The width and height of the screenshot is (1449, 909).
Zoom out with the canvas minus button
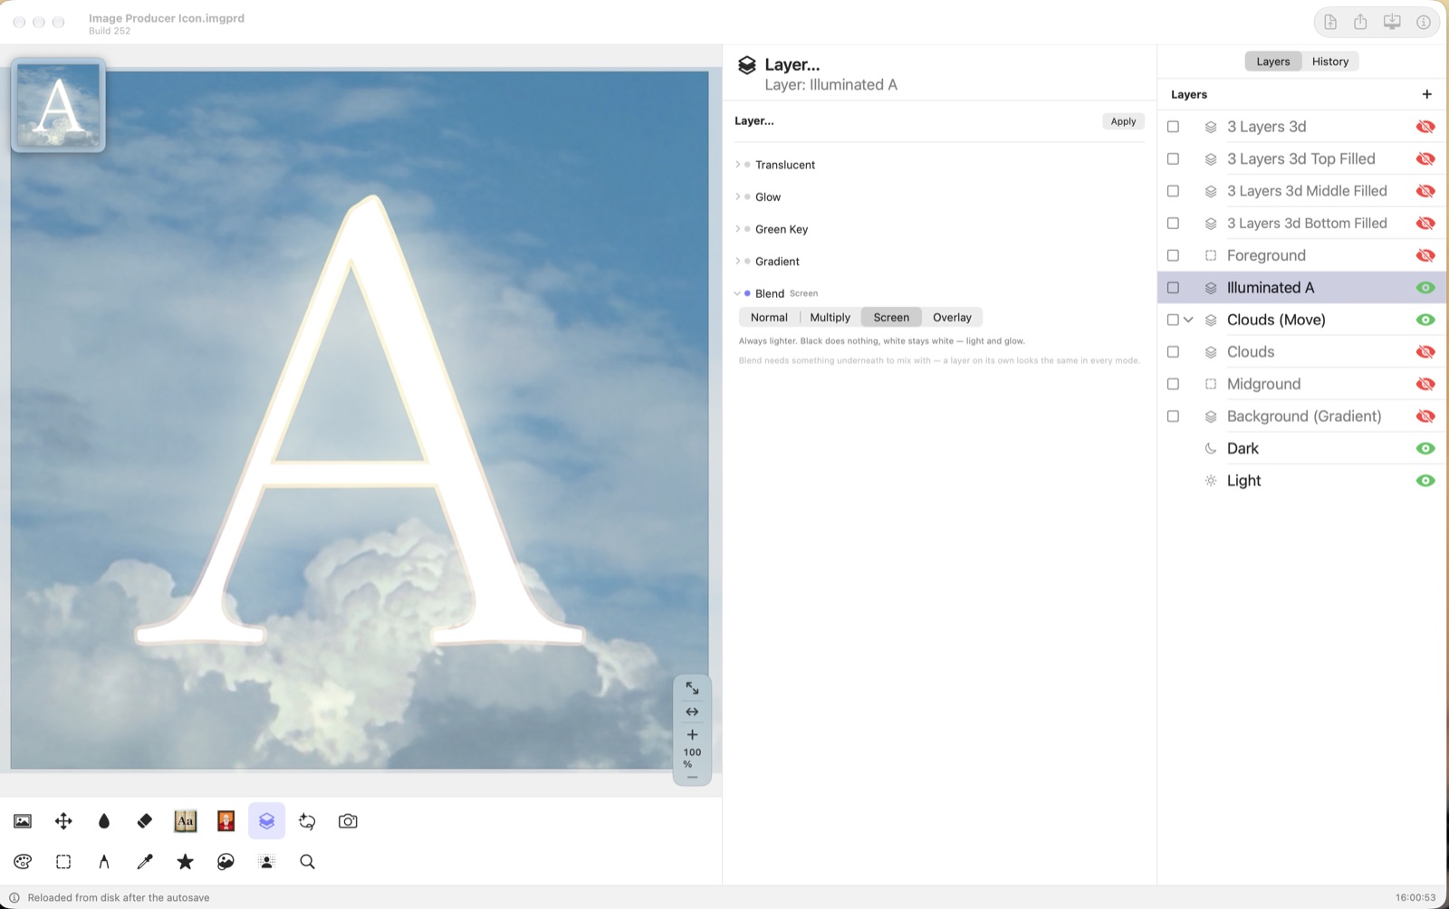point(692,778)
